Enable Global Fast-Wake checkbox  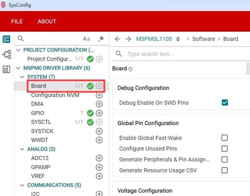(x=225, y=138)
